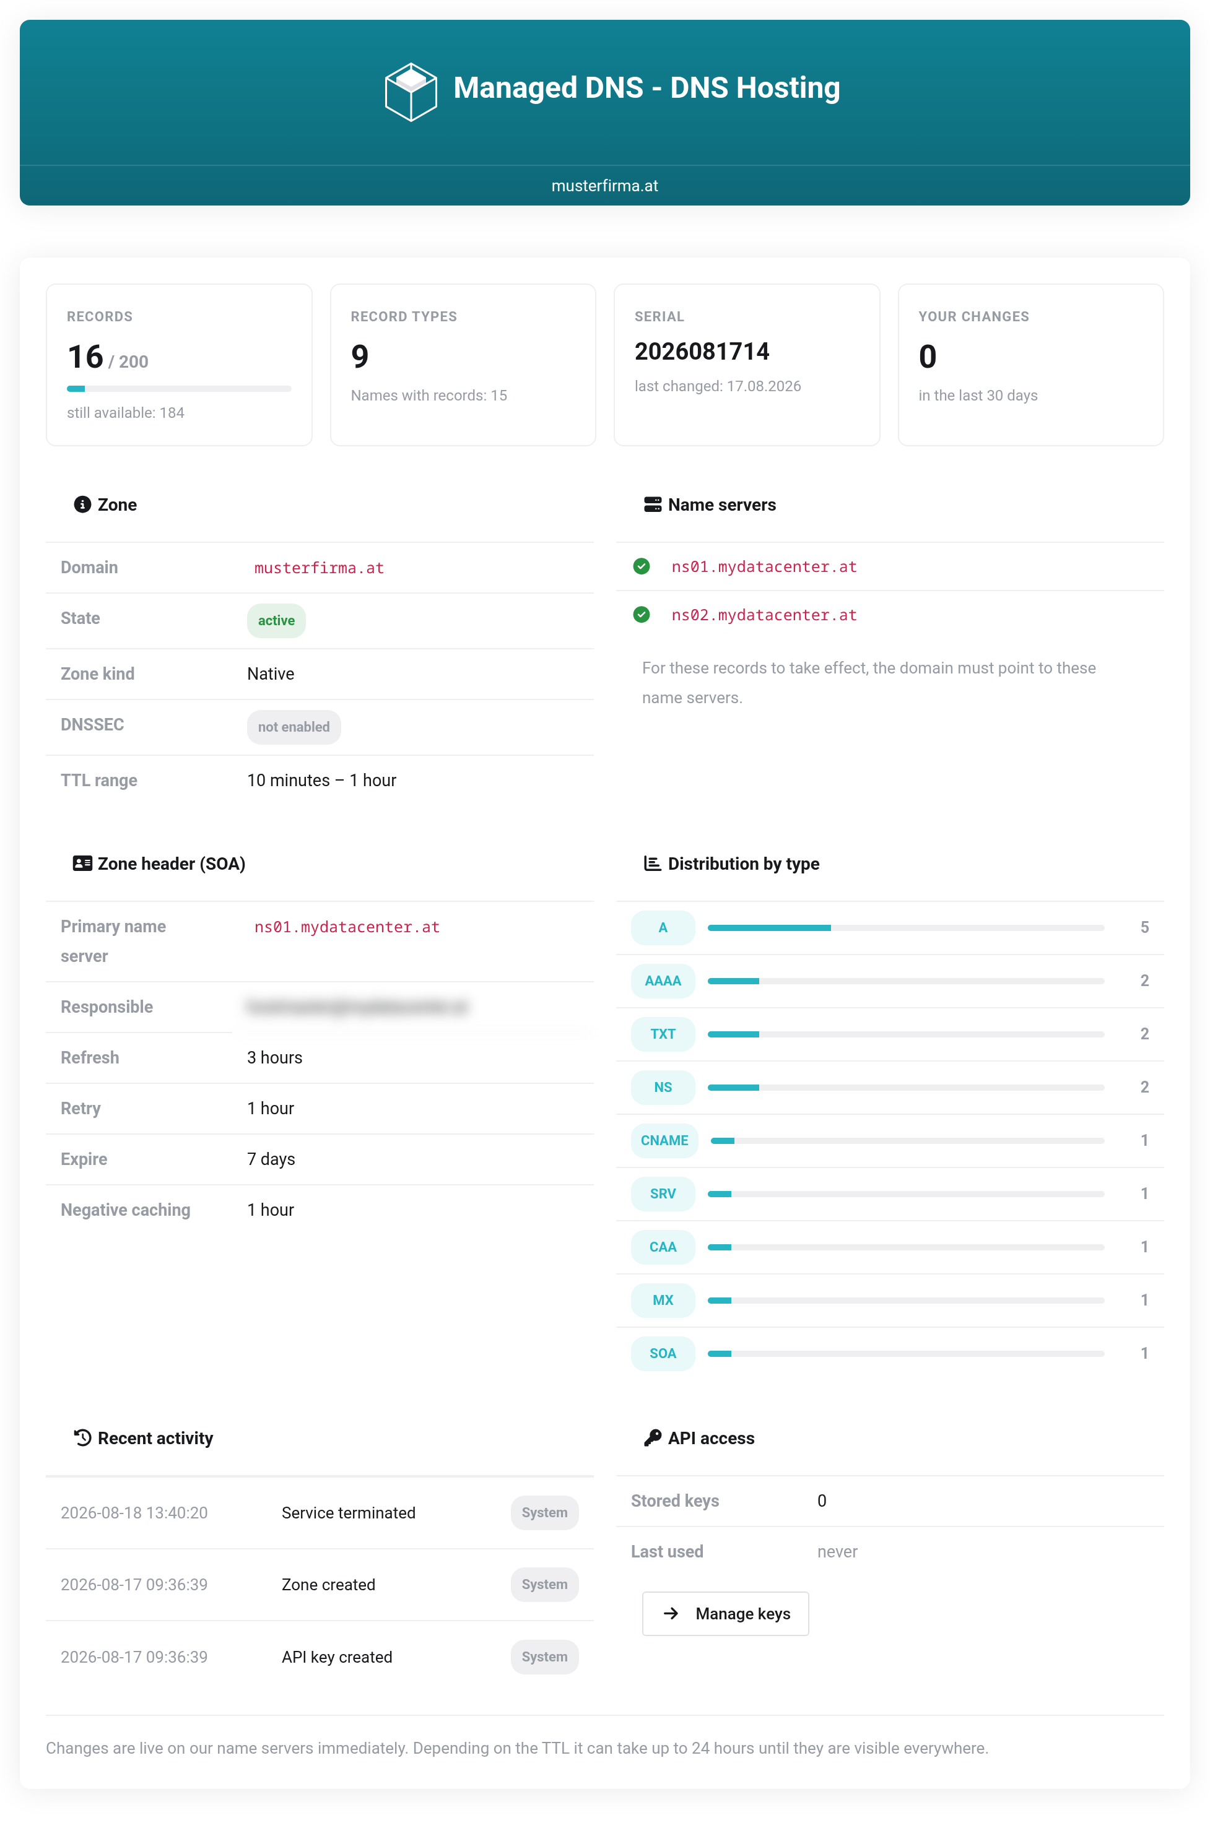This screenshot has height=1836, width=1210.
Task: Click the AAAA record distribution bar
Action: (x=905, y=981)
